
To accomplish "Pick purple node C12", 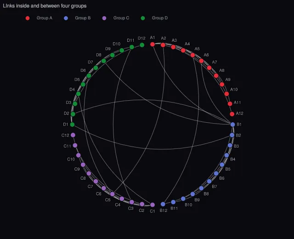I will [73, 135].
